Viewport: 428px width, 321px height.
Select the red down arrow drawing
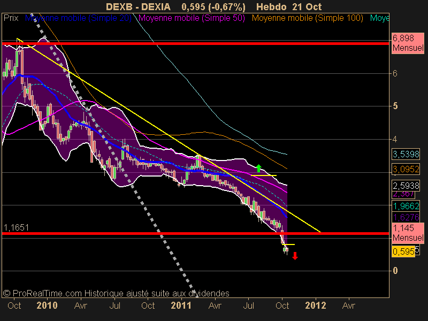pyautogui.click(x=295, y=256)
